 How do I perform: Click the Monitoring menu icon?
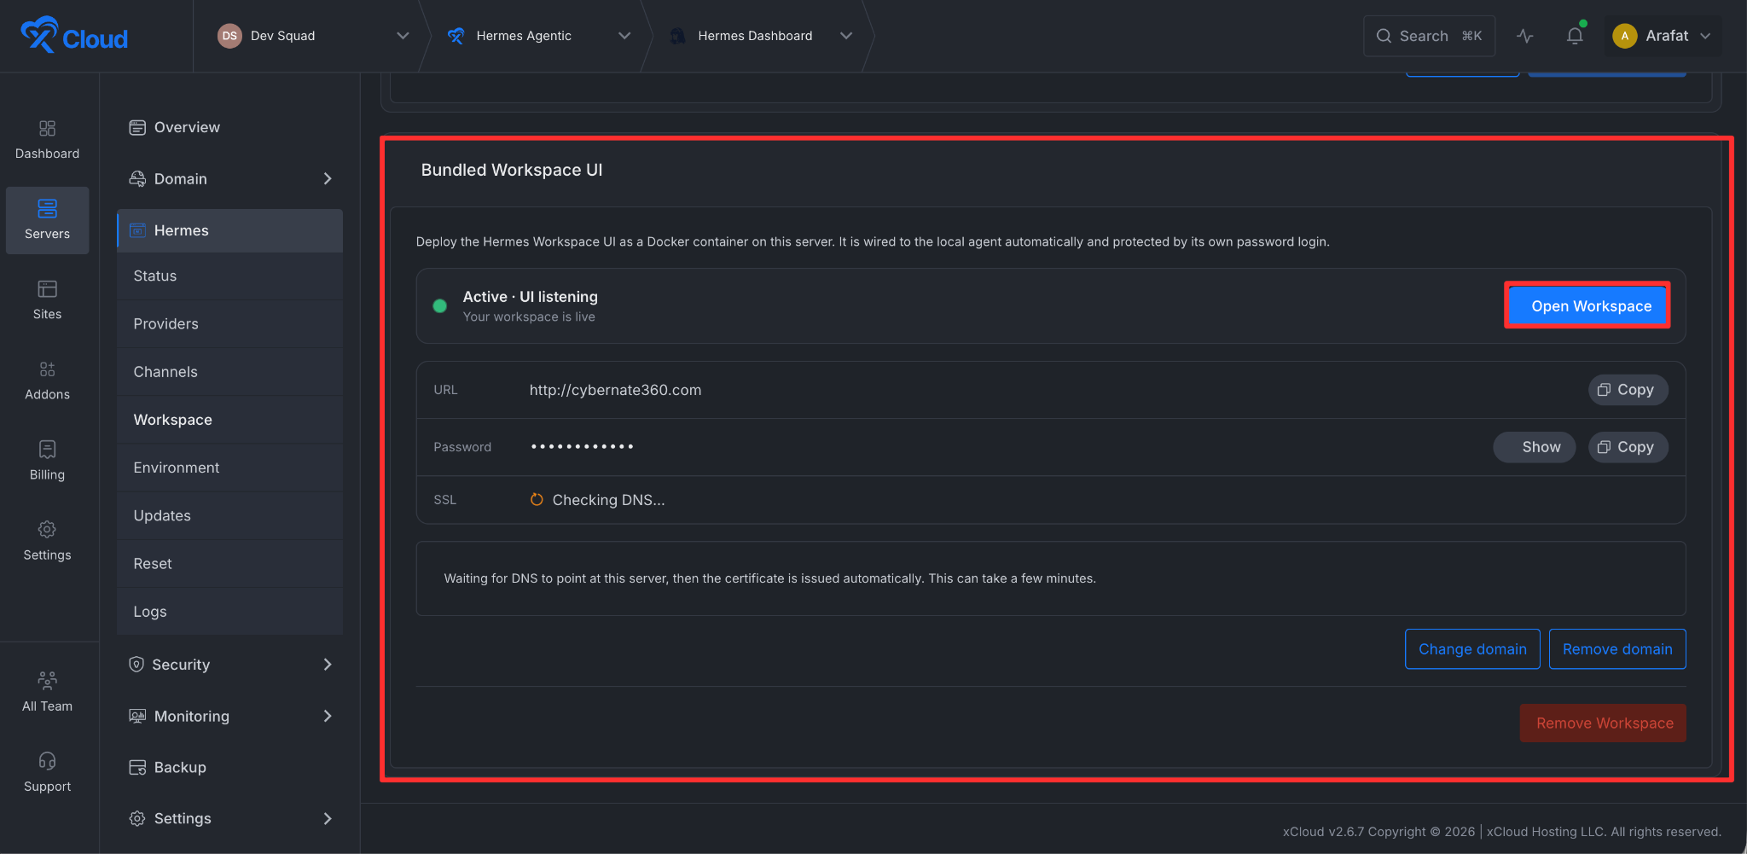click(137, 716)
